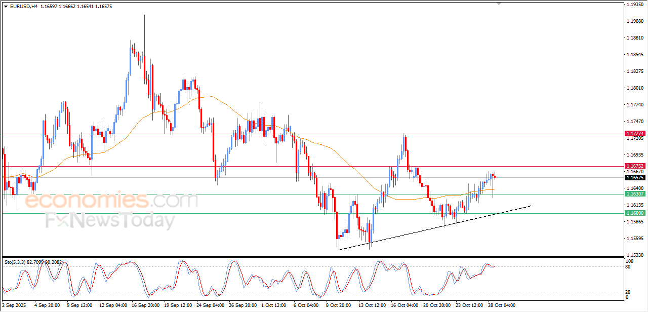
Task: Select the green 1.16000 support price tag
Action: 635,213
